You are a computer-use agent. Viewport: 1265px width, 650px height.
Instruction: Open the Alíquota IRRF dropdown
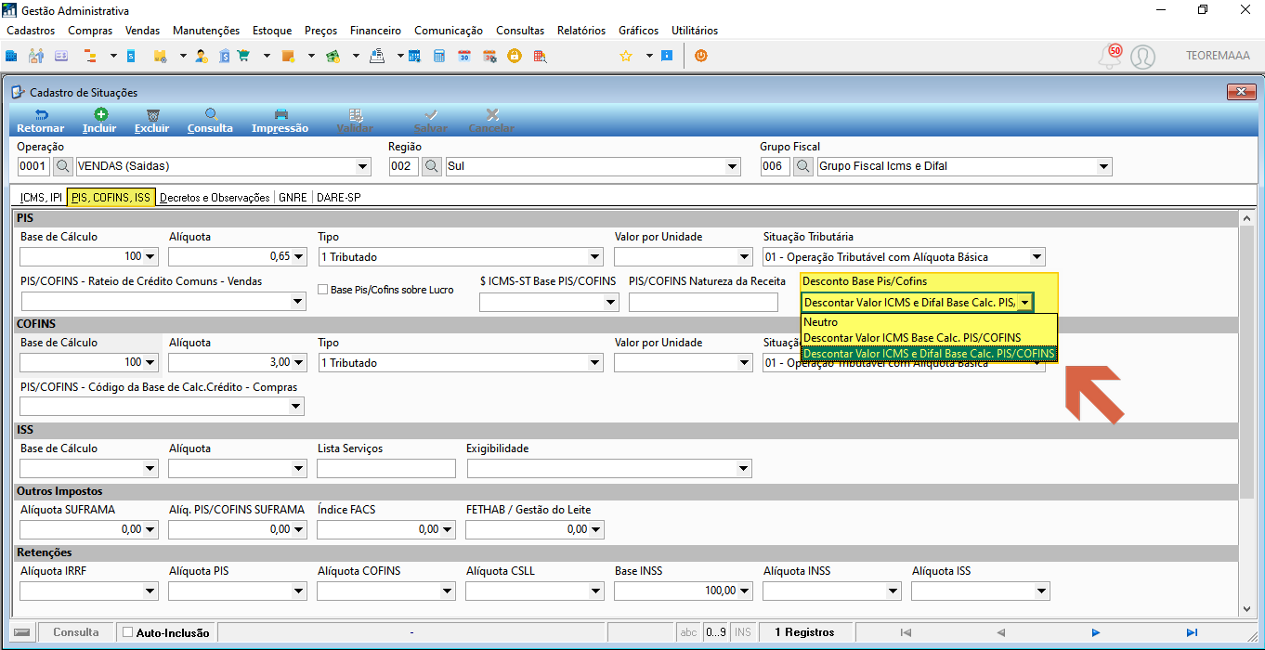[x=150, y=591]
